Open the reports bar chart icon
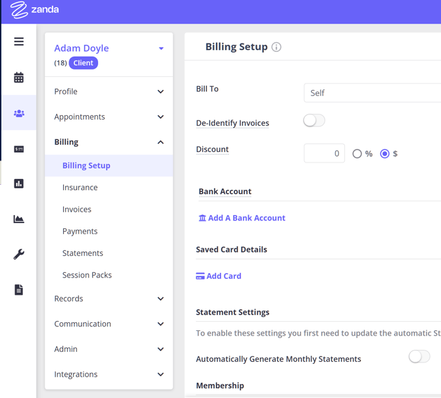This screenshot has width=441, height=398. (18, 184)
